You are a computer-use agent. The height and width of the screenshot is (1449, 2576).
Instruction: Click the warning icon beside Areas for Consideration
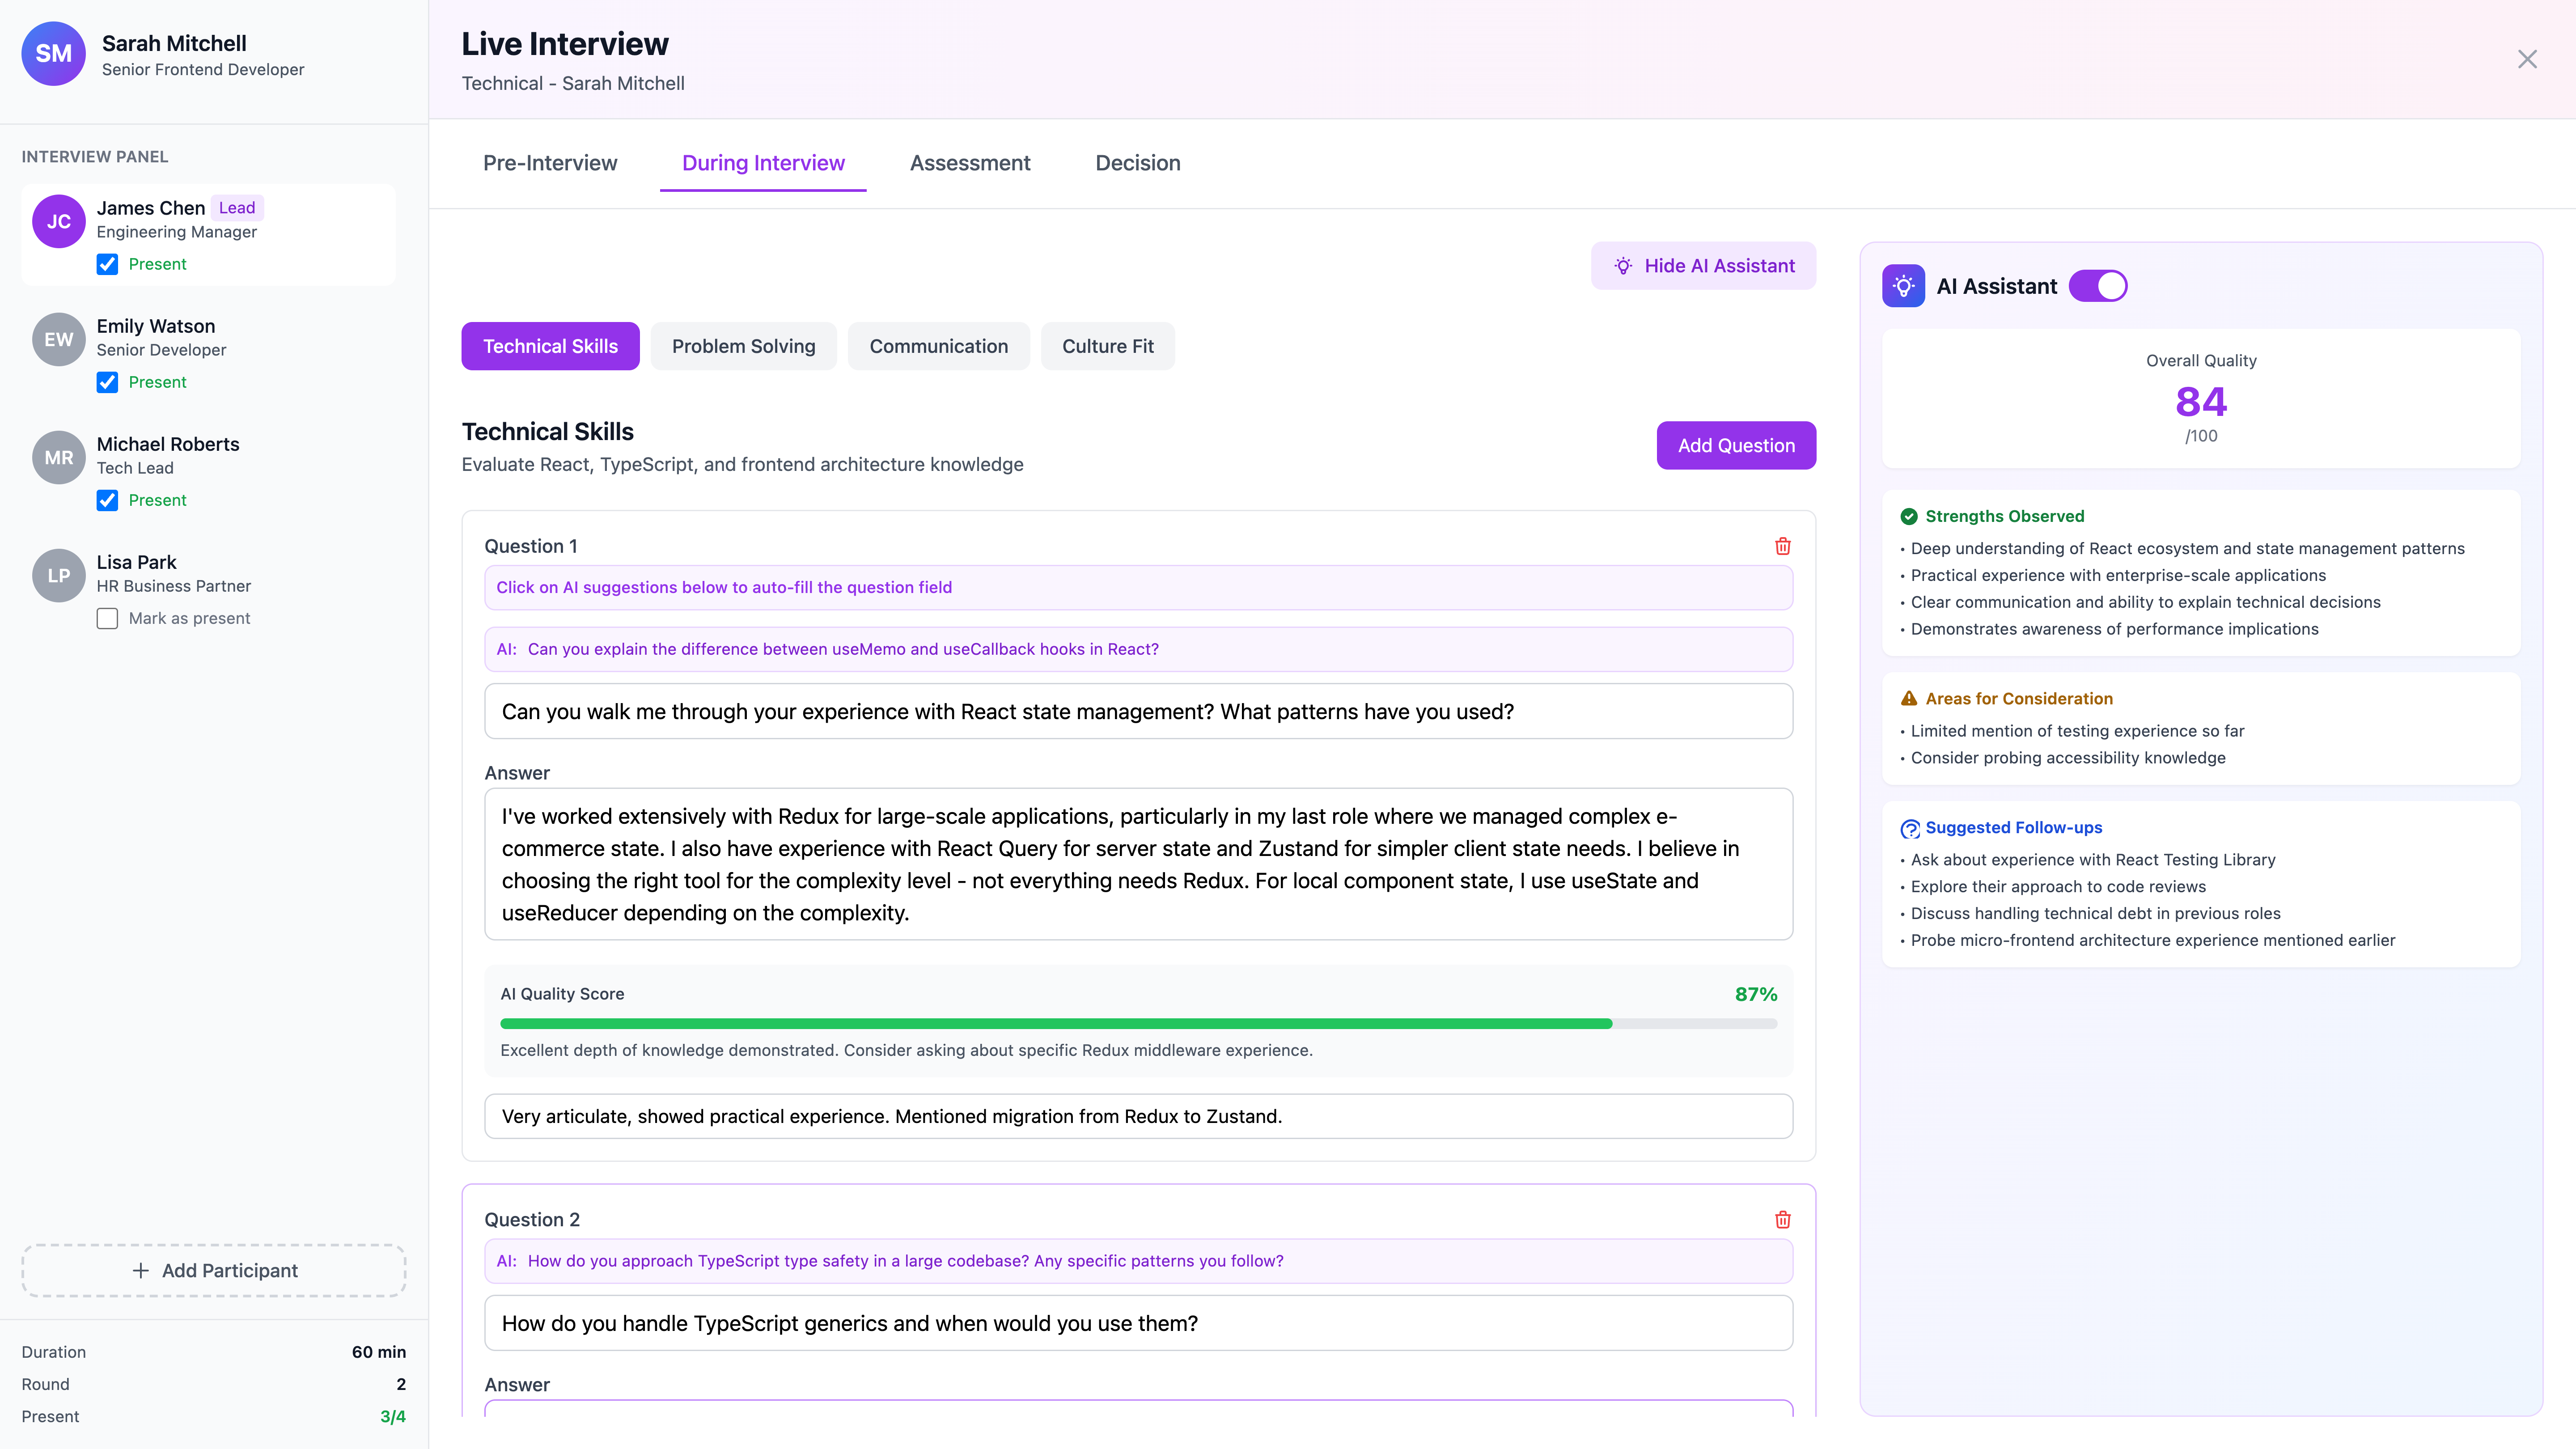(x=1909, y=698)
